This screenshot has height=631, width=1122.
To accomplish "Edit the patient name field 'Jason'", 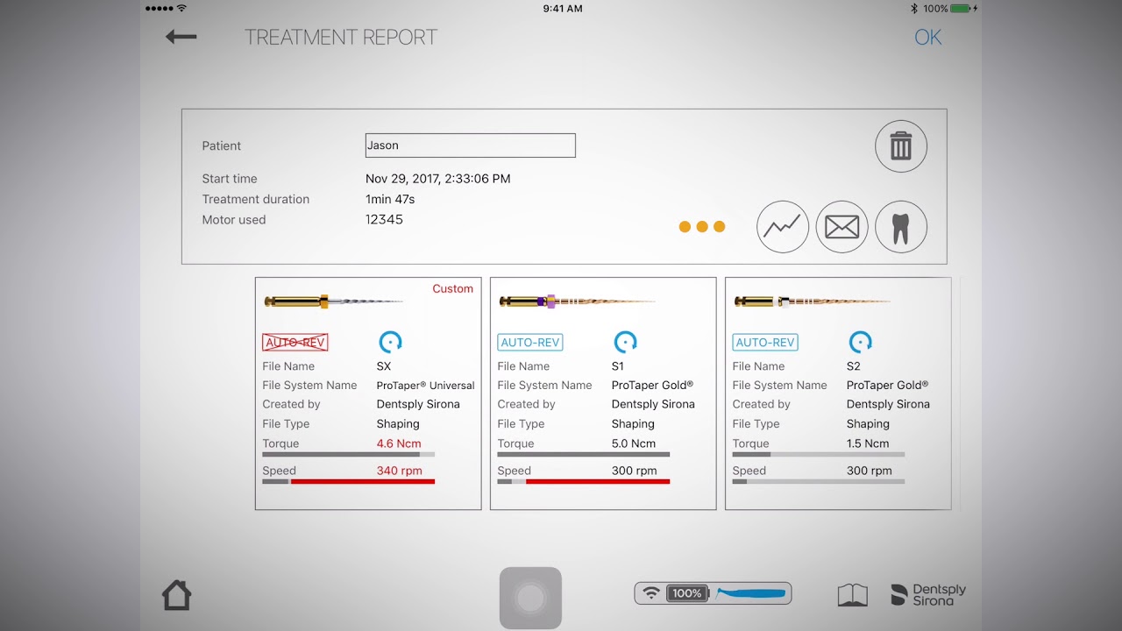I will (x=470, y=145).
